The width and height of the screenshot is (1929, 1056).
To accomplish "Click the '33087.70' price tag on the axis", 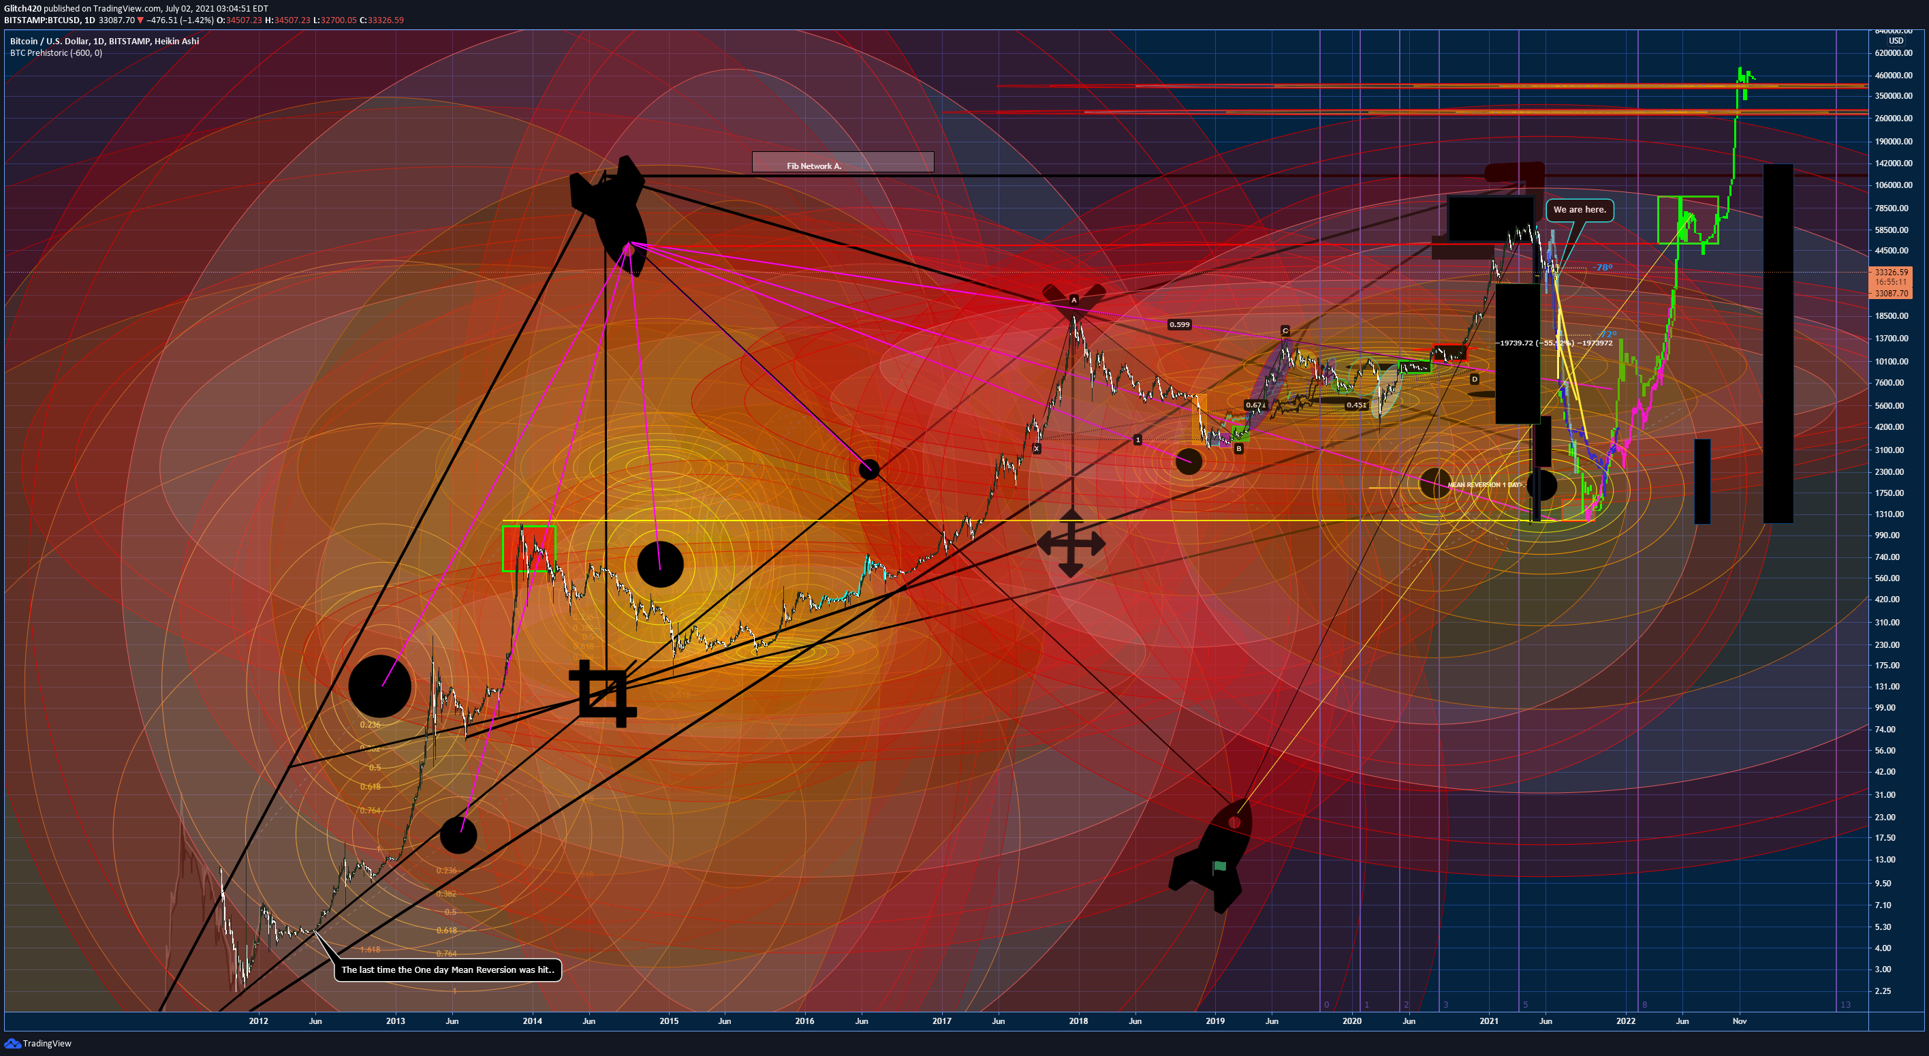I will click(x=1891, y=294).
